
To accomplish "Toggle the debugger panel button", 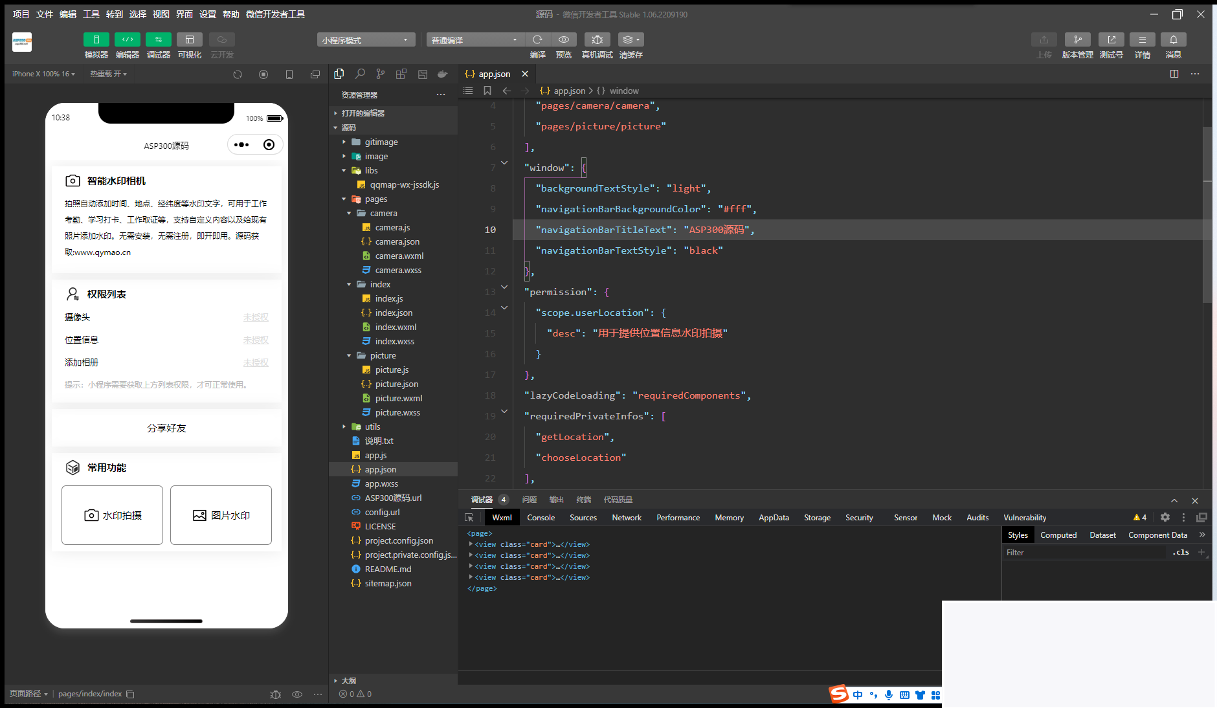I will click(159, 40).
